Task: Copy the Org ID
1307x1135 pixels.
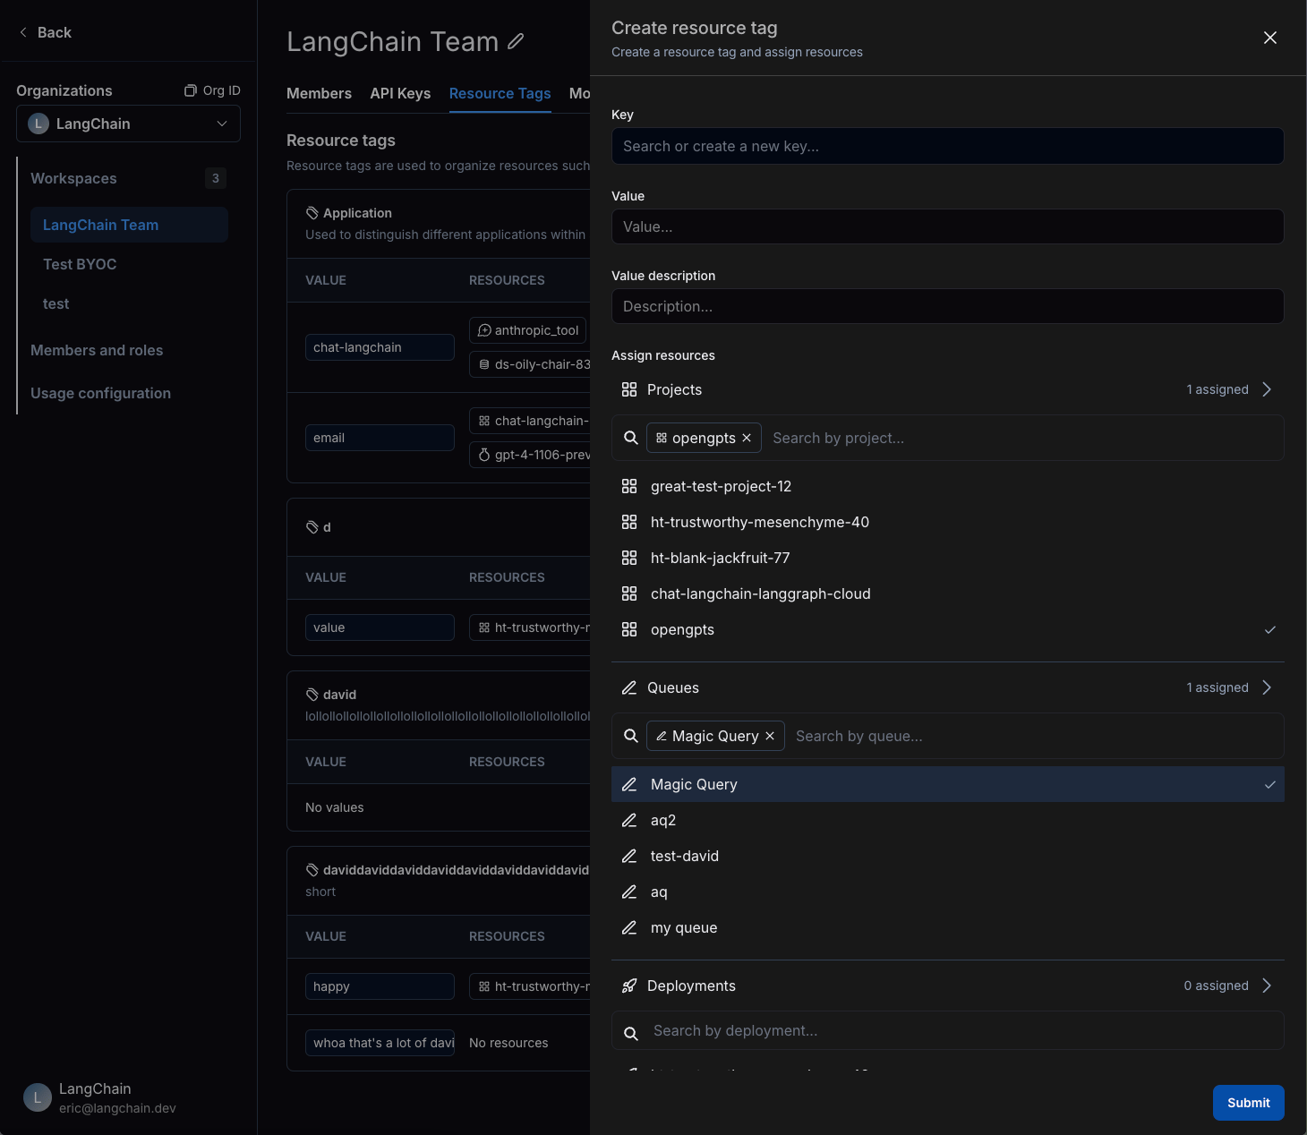Action: tap(212, 90)
